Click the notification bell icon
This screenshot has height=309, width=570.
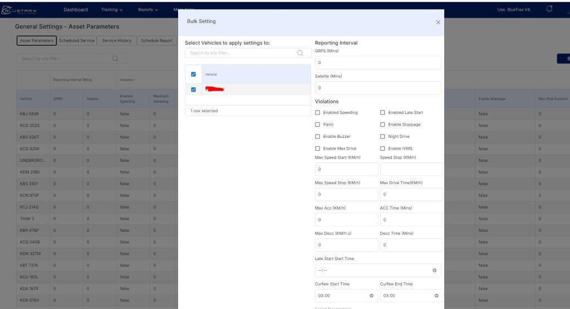549,9
